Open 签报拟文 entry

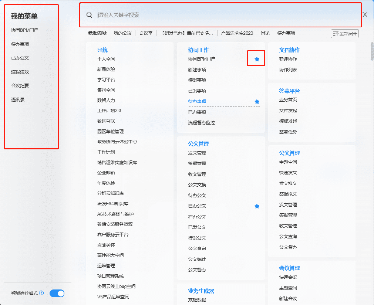tap(288, 194)
